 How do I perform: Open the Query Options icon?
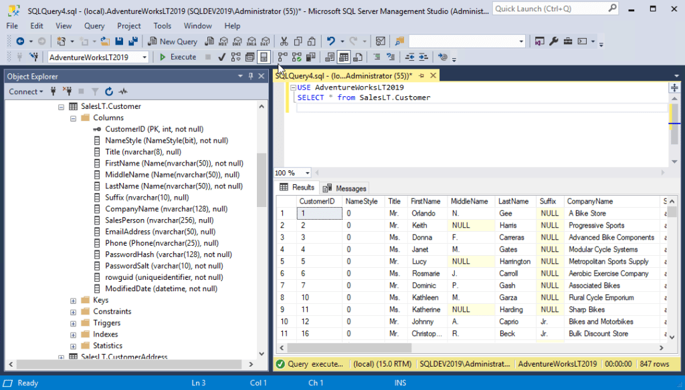[x=250, y=57]
